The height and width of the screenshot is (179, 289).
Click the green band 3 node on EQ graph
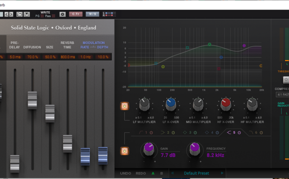tap(210, 44)
